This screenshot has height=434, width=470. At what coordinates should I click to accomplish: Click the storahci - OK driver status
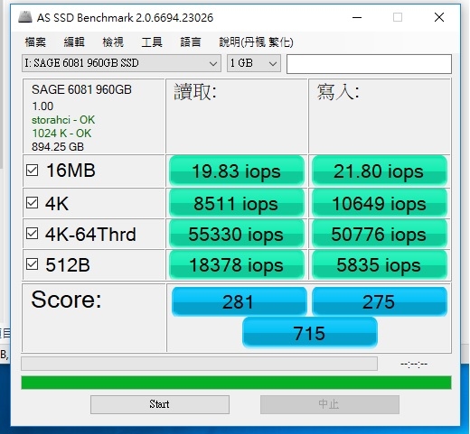(x=63, y=120)
